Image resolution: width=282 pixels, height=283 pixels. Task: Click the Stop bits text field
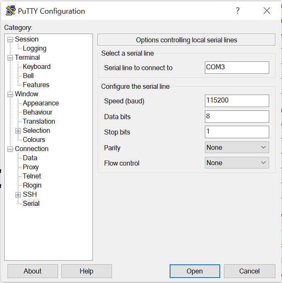[x=237, y=132]
